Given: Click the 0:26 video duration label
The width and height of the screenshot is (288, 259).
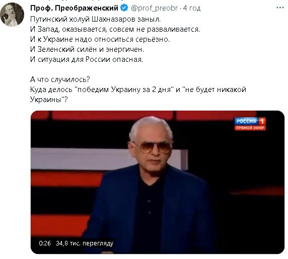Looking at the screenshot, I should 45,243.
